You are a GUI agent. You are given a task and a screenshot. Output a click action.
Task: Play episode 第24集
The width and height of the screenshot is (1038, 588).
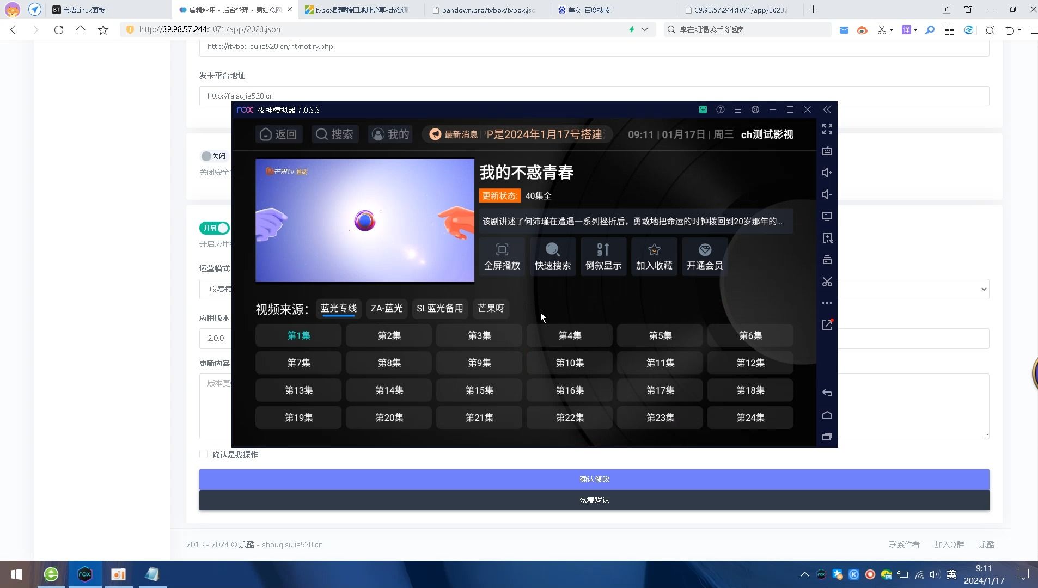point(750,418)
